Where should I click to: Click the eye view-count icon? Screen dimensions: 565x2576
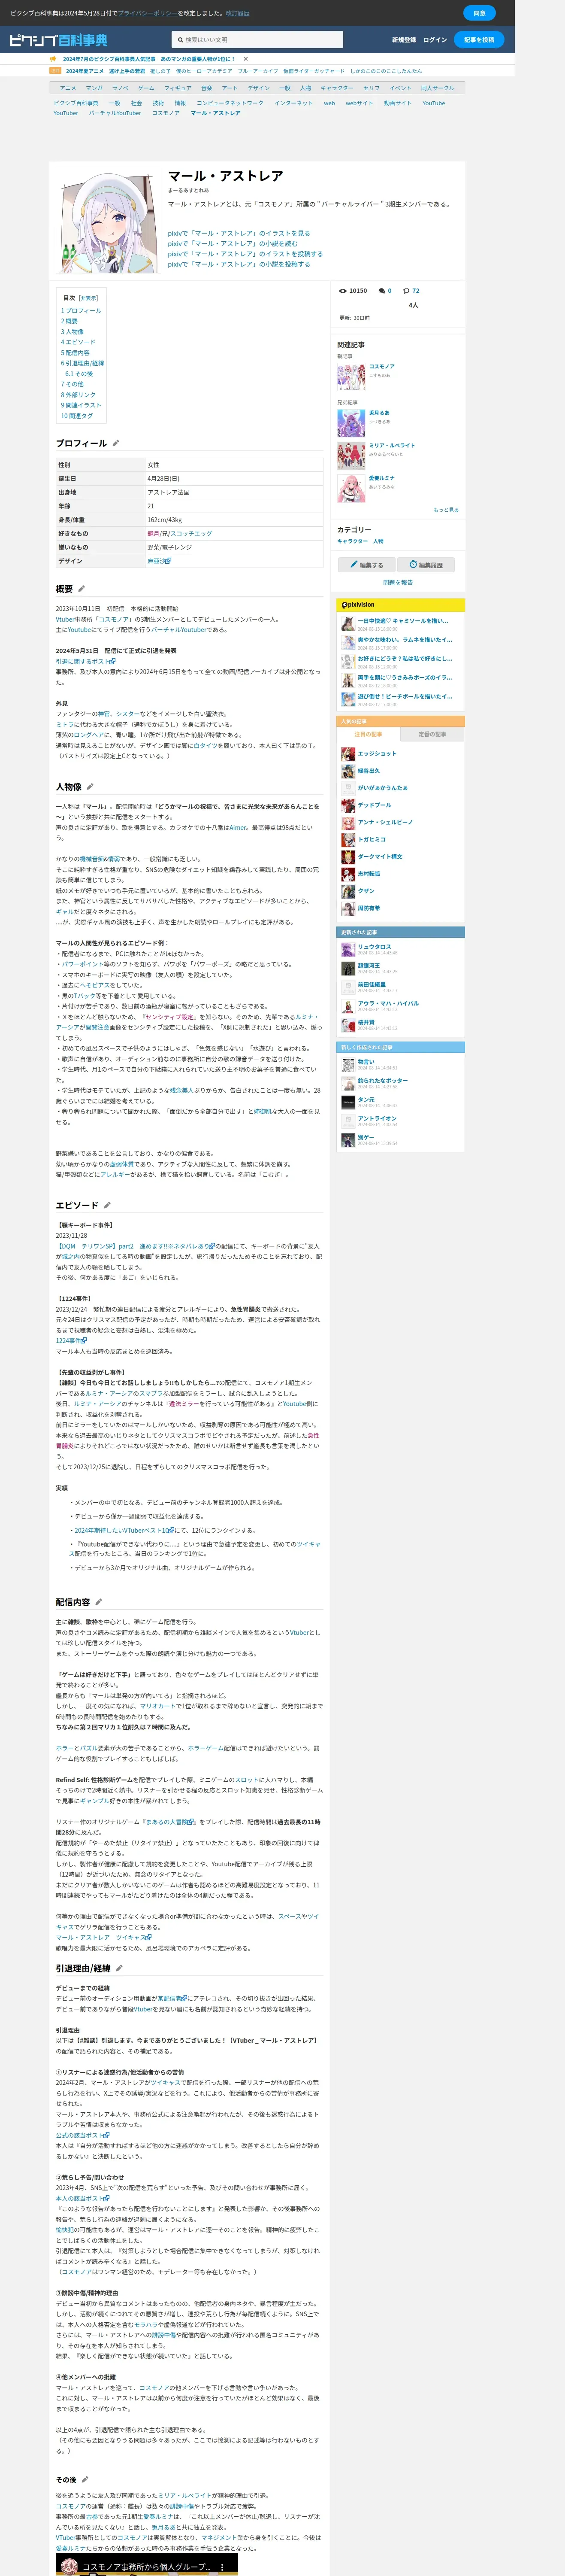tap(343, 291)
